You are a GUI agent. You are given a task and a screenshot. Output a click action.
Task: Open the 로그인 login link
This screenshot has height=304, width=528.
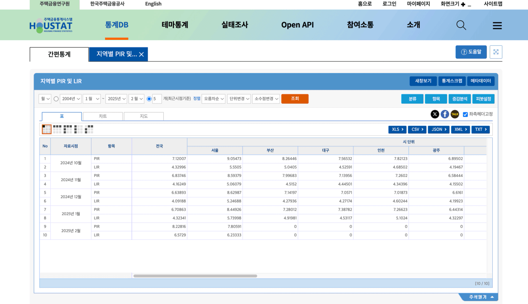tap(389, 4)
